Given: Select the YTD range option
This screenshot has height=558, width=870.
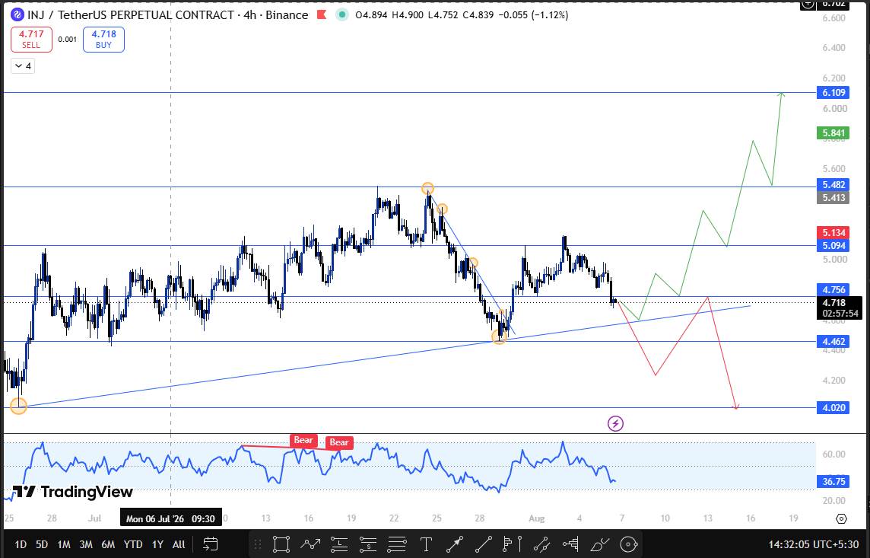Looking at the screenshot, I should (133, 544).
